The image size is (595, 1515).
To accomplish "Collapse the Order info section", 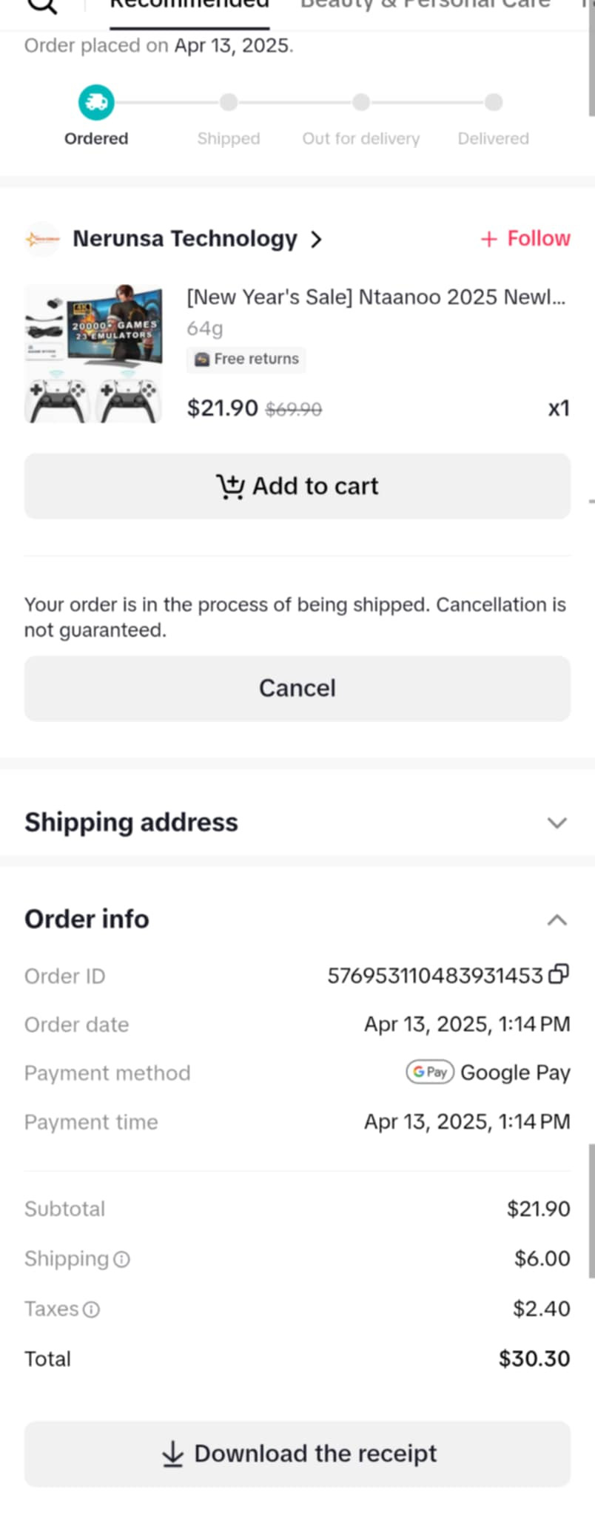I will pyautogui.click(x=557, y=920).
